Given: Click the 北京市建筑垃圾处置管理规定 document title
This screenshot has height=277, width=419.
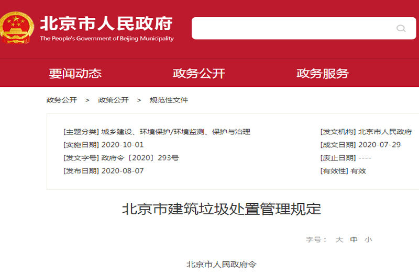Looking at the screenshot, I should coord(221,210).
